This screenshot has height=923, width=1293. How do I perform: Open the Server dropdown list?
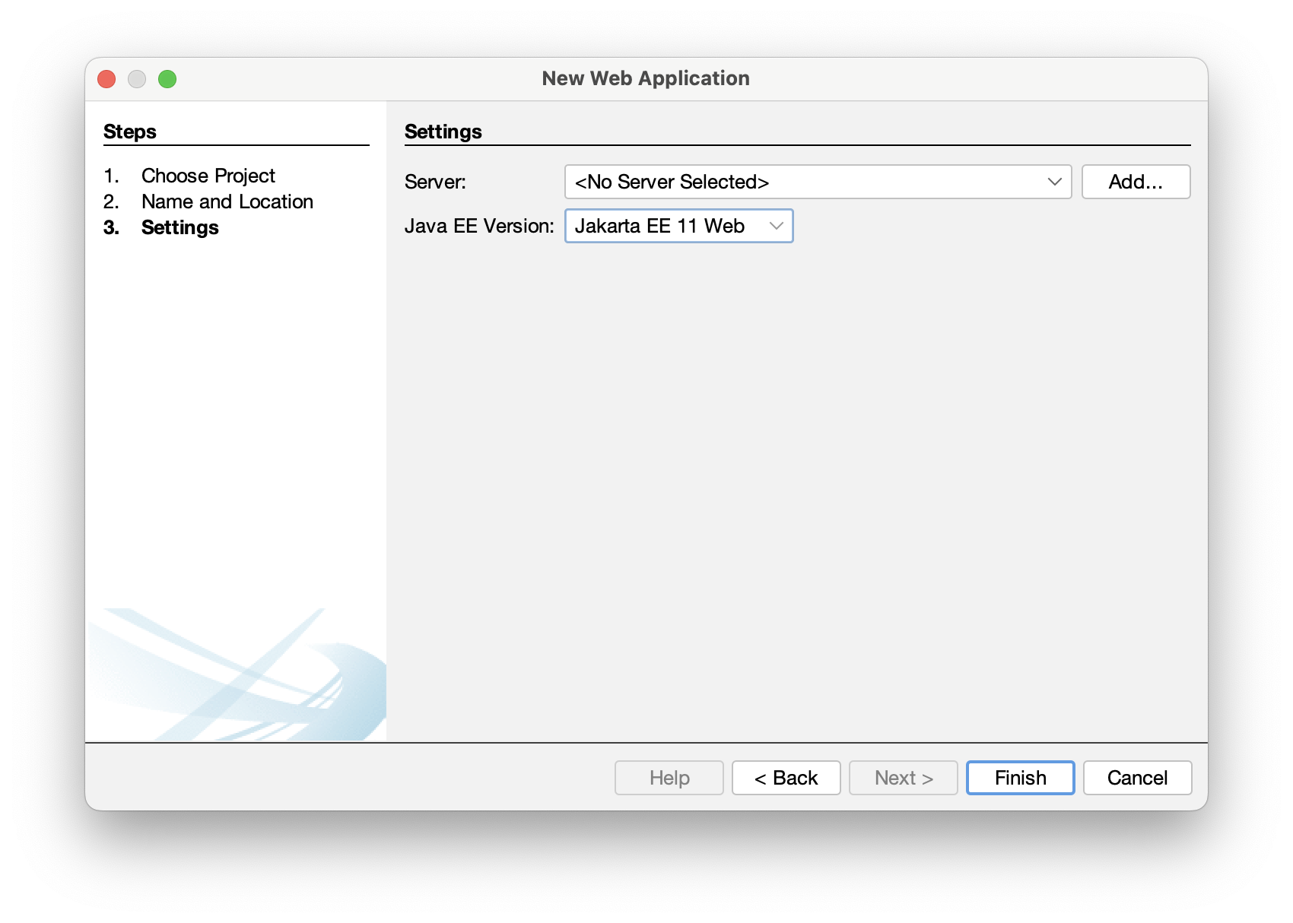[x=818, y=182]
